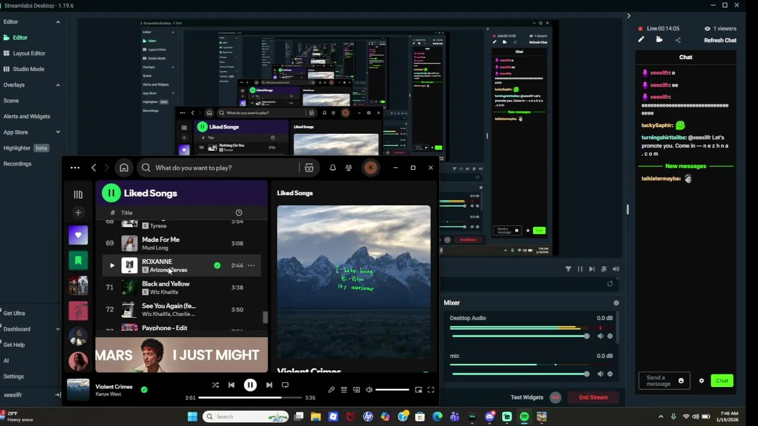Image resolution: width=758 pixels, height=426 pixels.
Task: Seek within Spotify song progress bar
Action: pyautogui.click(x=250, y=398)
